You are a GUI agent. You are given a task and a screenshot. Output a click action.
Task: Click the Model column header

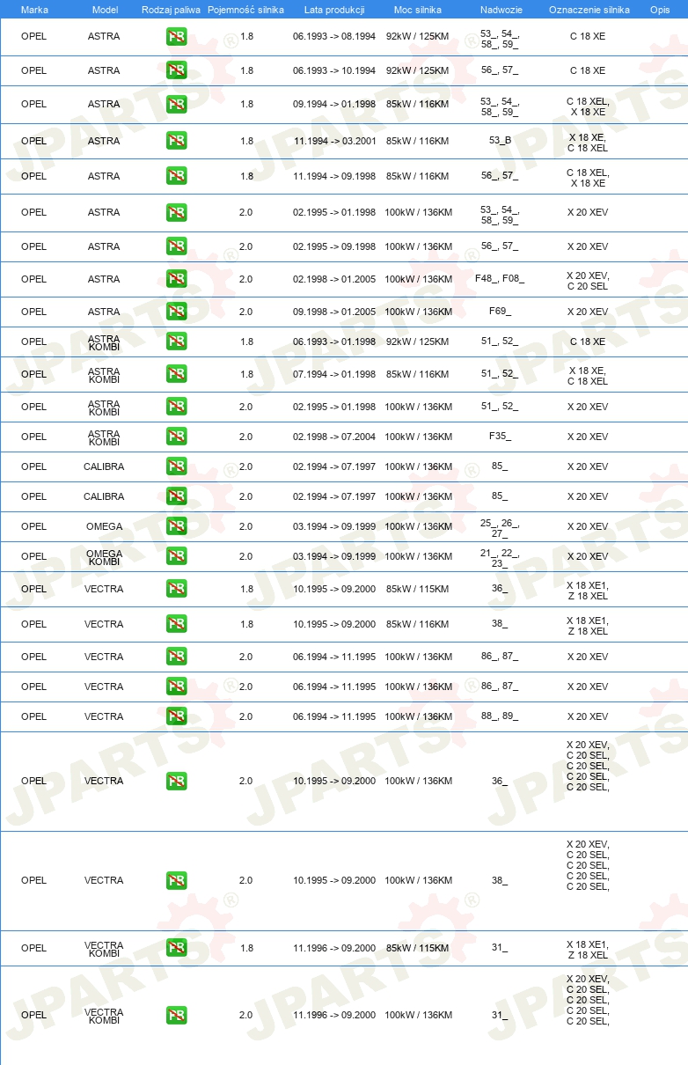click(105, 9)
